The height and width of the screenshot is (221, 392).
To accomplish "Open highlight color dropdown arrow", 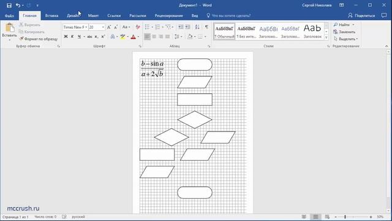I will click(x=128, y=37).
